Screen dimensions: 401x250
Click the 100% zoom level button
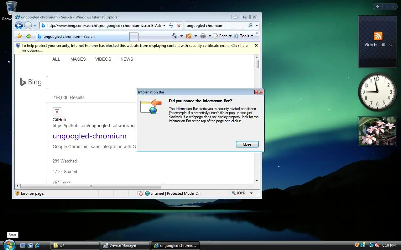(x=239, y=193)
